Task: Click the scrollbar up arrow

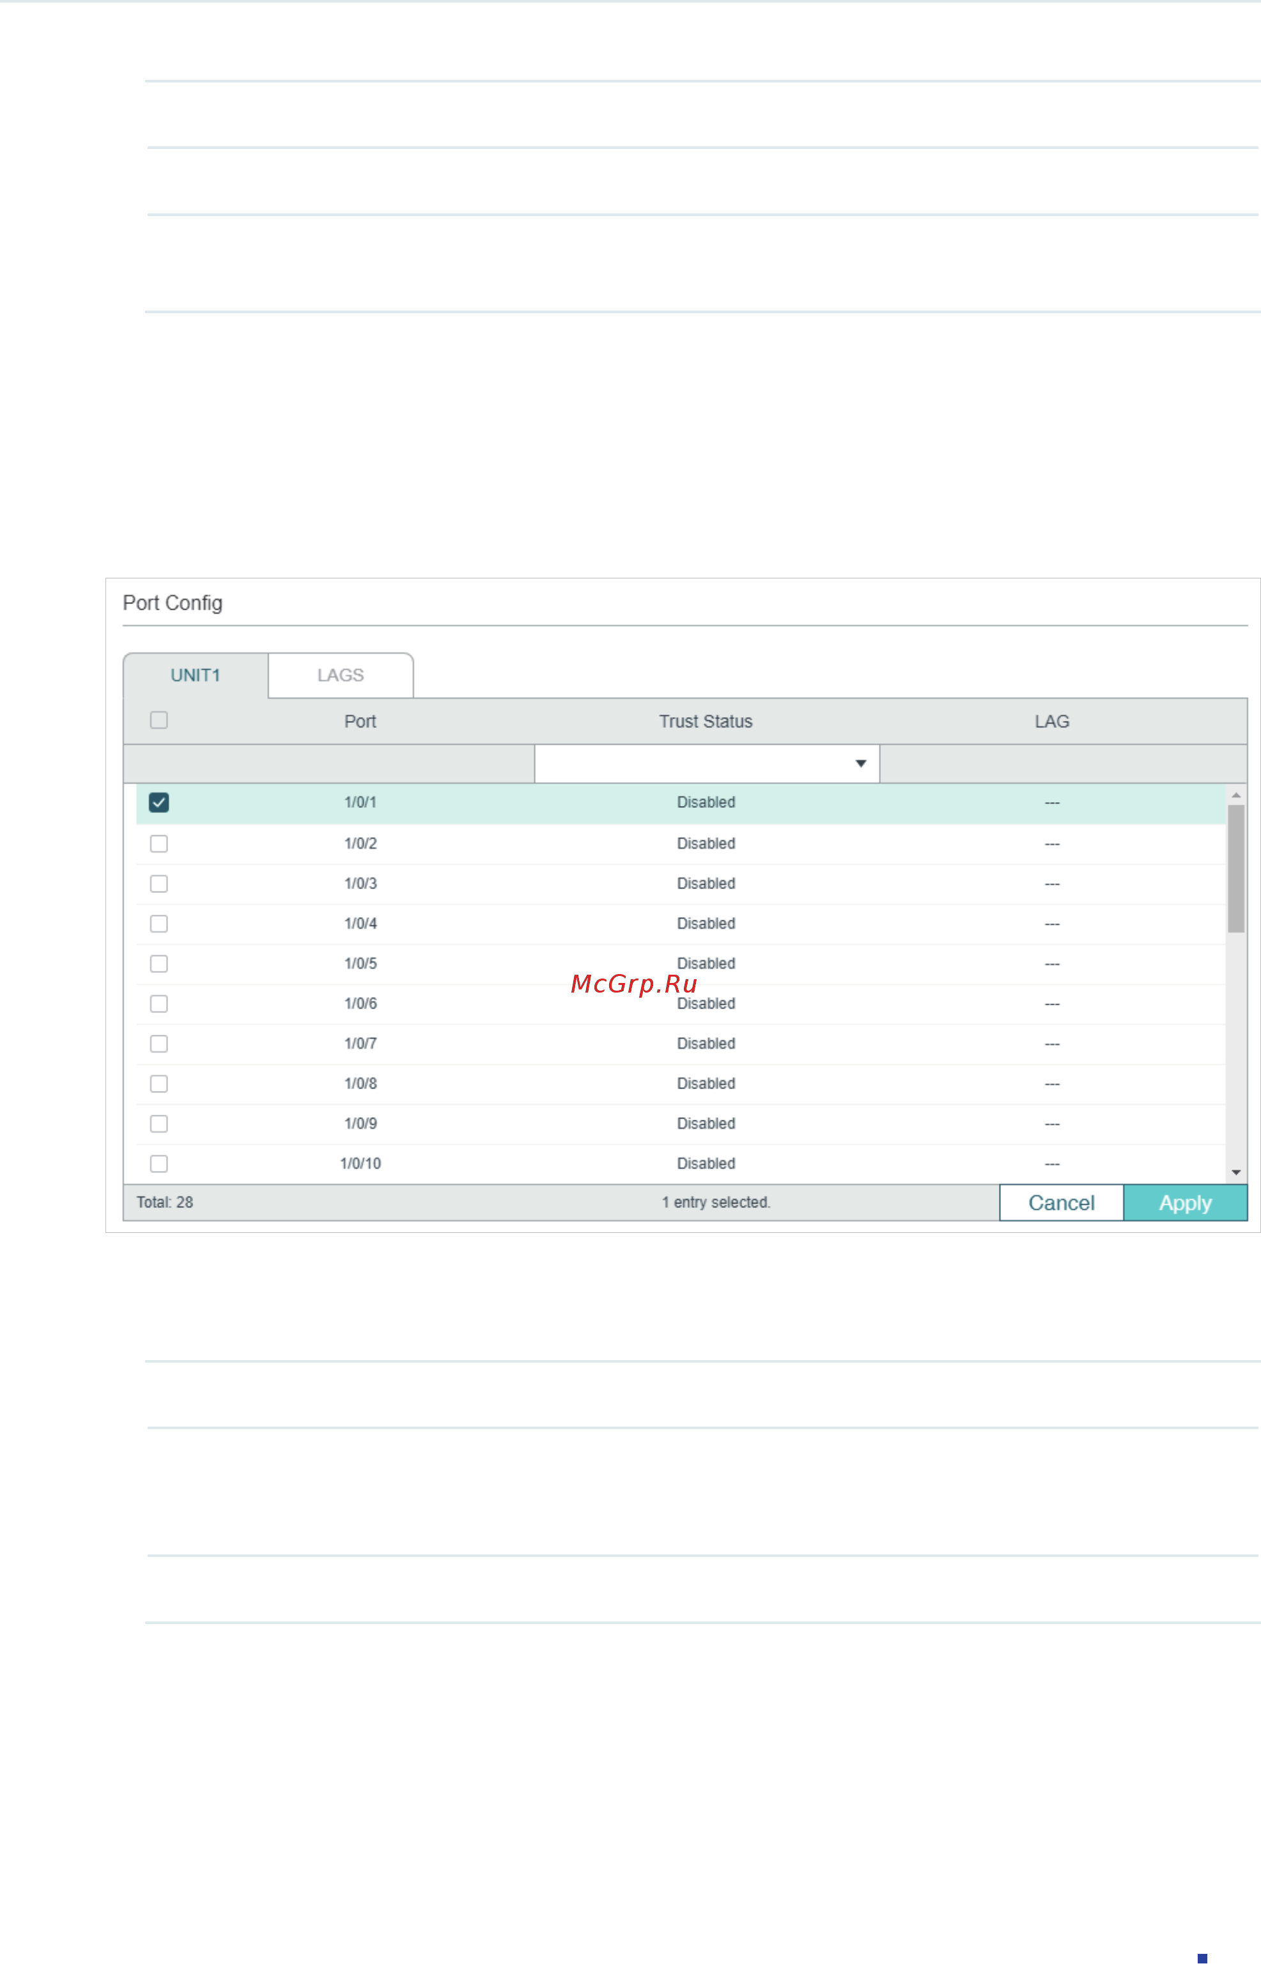Action: pos(1237,795)
